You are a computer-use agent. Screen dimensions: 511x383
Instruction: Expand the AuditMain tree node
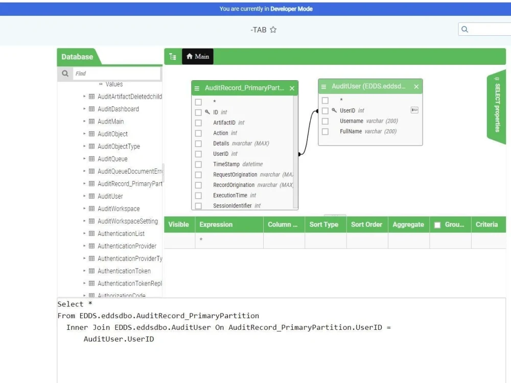click(x=84, y=121)
